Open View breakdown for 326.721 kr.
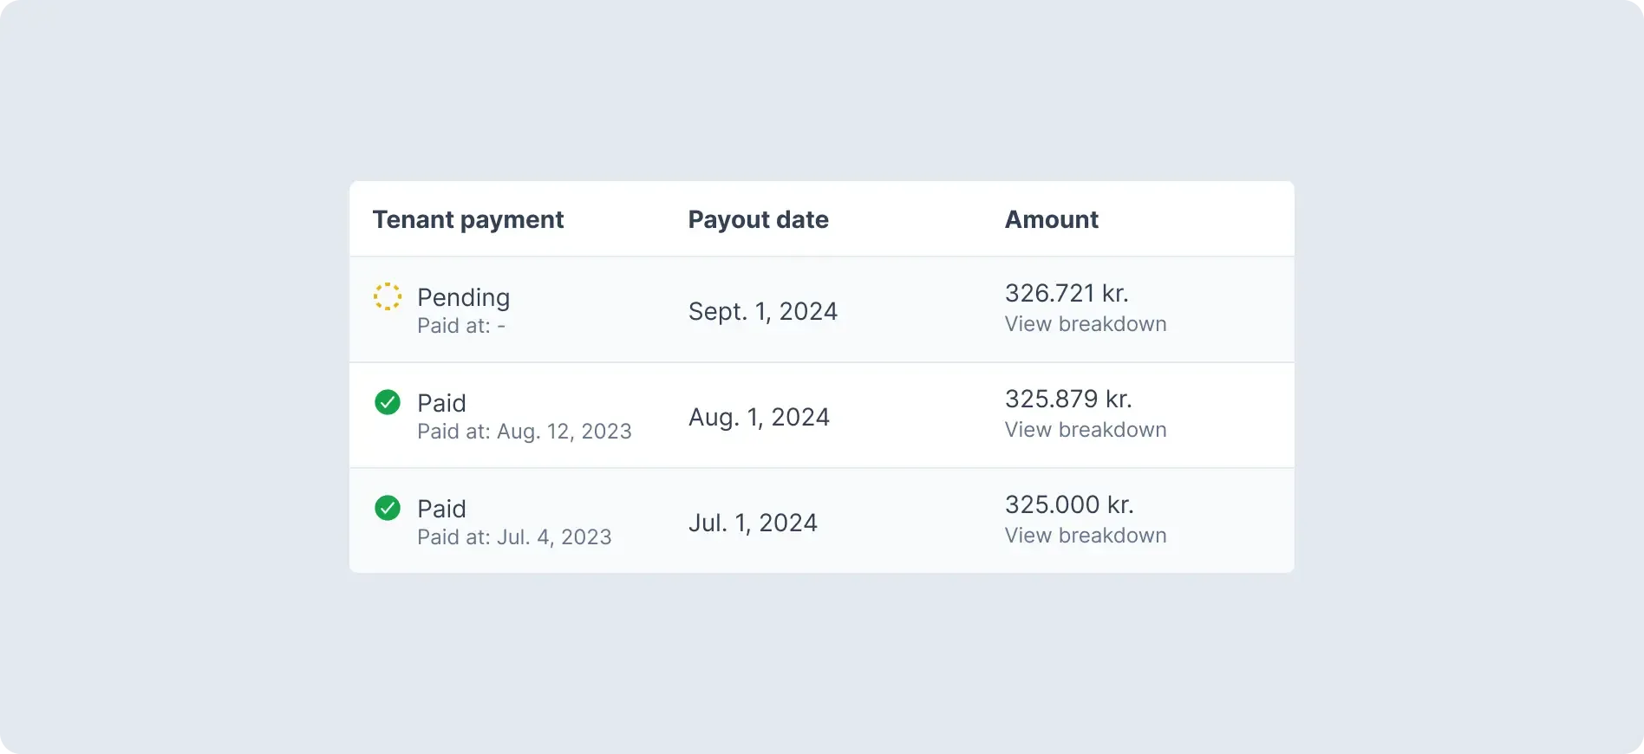Screen dimensions: 1644x754 (x=1085, y=324)
